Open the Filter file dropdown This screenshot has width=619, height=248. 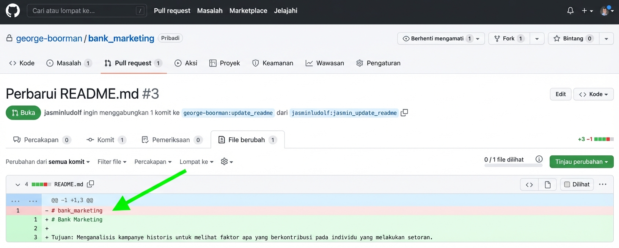click(112, 162)
